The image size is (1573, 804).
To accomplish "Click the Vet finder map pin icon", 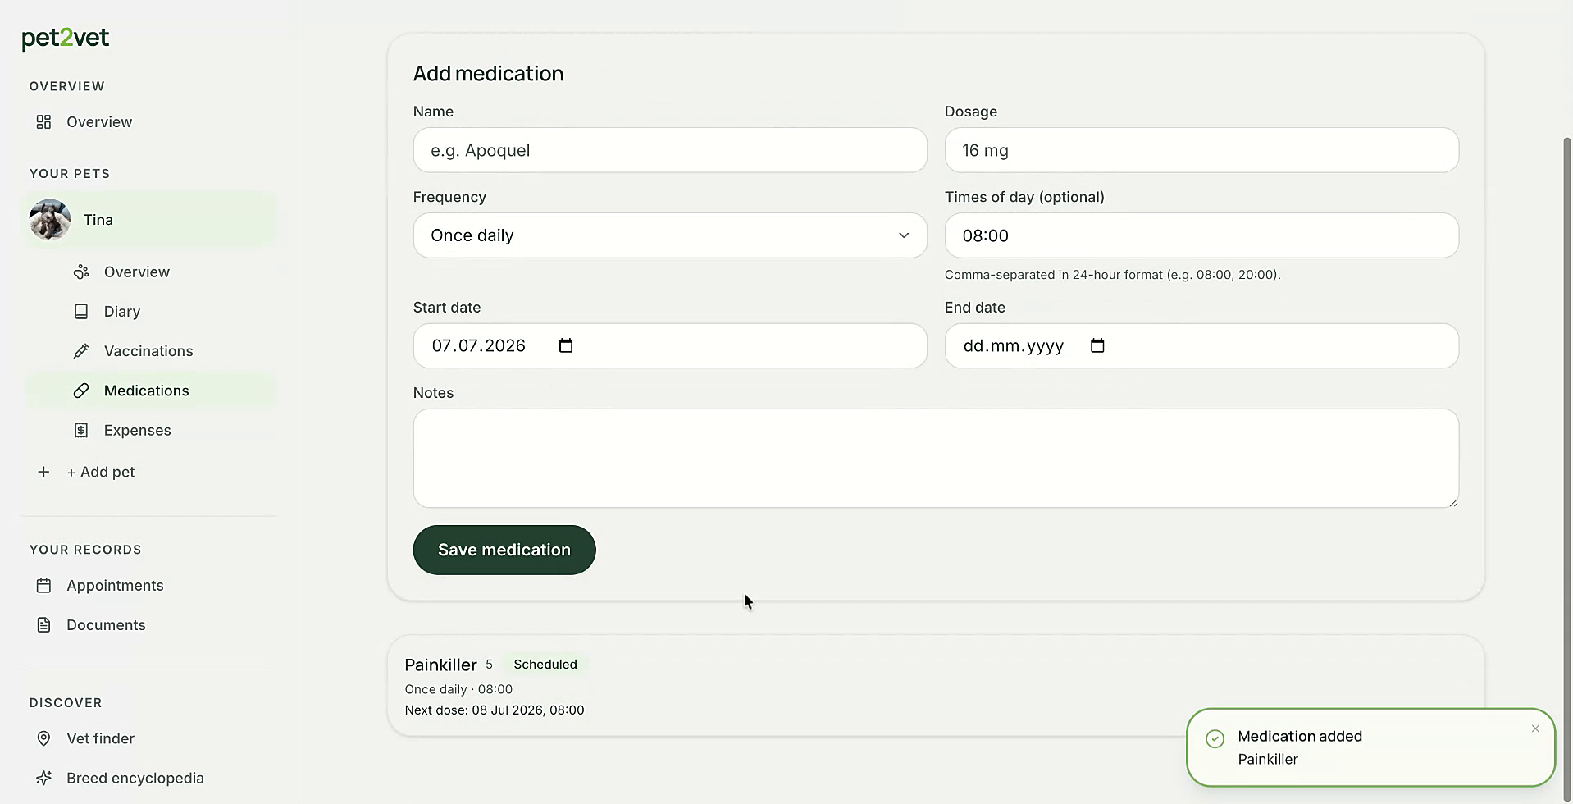I will point(43,738).
